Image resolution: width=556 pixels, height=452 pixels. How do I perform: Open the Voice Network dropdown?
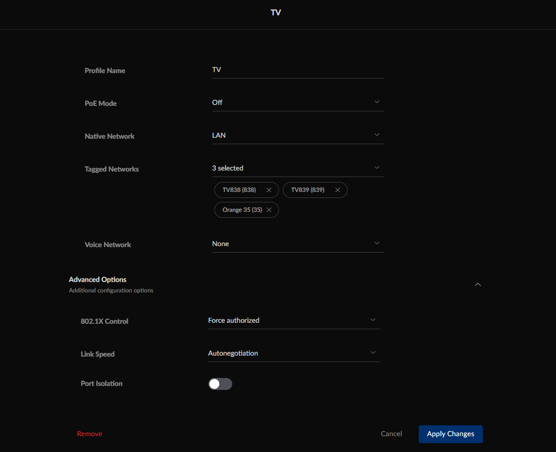point(297,244)
